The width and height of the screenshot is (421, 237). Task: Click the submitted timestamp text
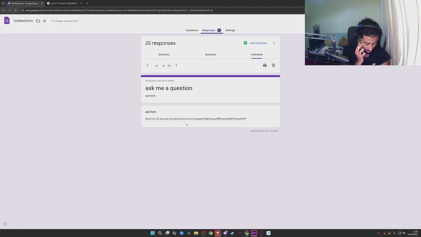(x=264, y=131)
